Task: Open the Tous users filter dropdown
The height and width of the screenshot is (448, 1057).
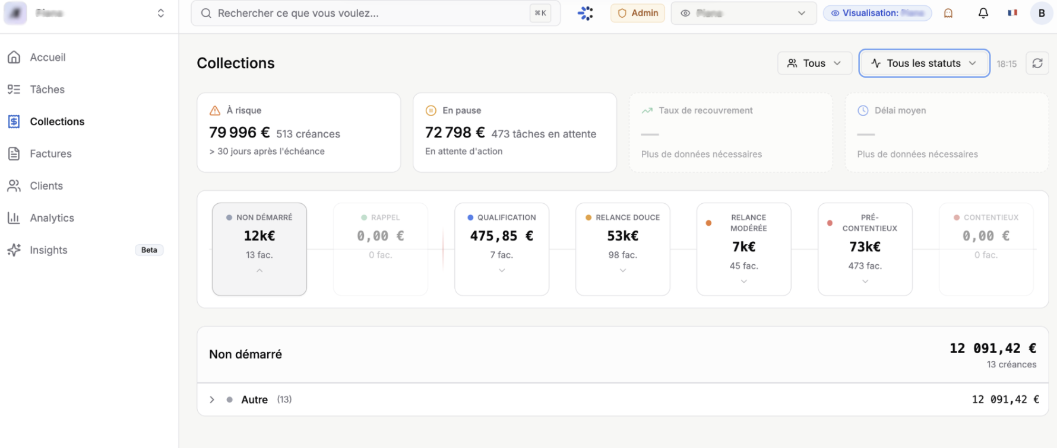Action: pos(814,63)
